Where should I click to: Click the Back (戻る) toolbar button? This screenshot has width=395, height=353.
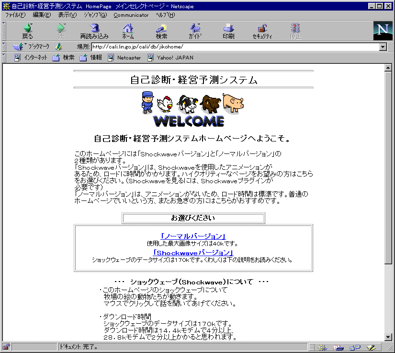[x=28, y=31]
